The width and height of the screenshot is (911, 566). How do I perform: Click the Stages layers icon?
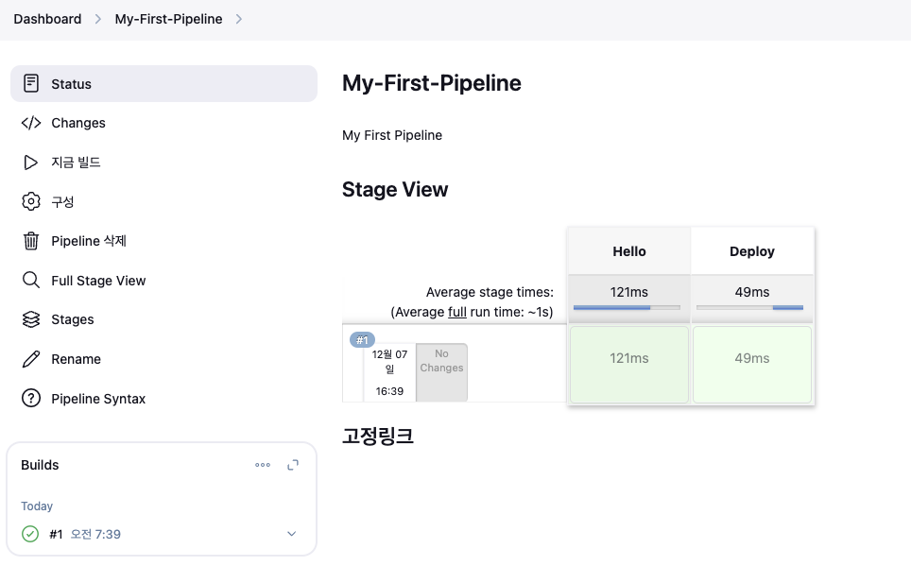pos(31,319)
